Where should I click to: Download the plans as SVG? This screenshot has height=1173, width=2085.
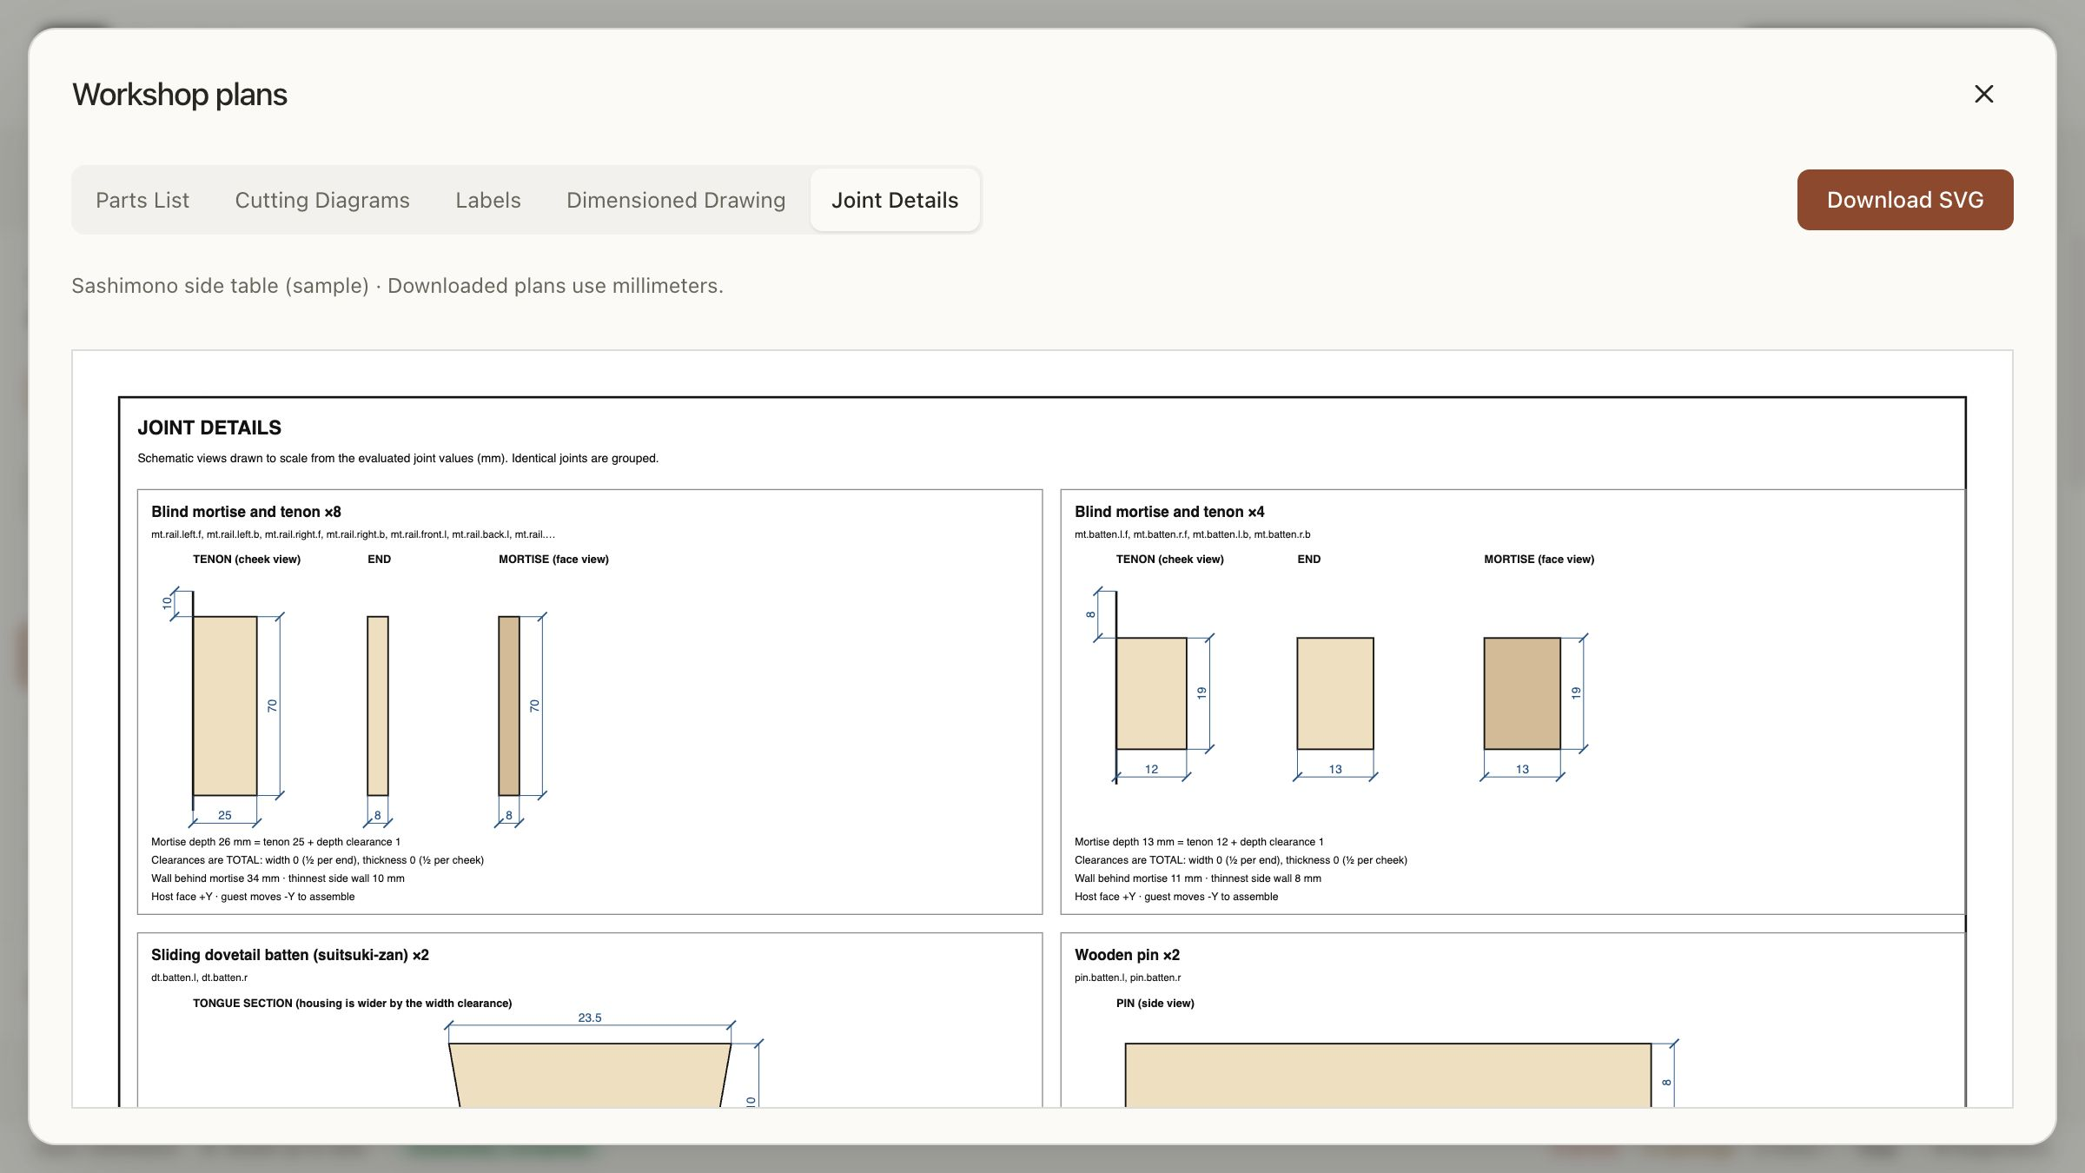[1905, 200]
